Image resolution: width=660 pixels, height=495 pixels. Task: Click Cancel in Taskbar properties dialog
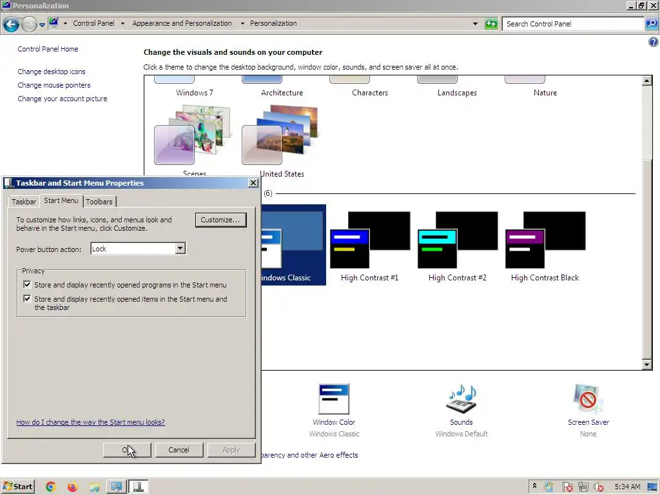click(x=179, y=450)
